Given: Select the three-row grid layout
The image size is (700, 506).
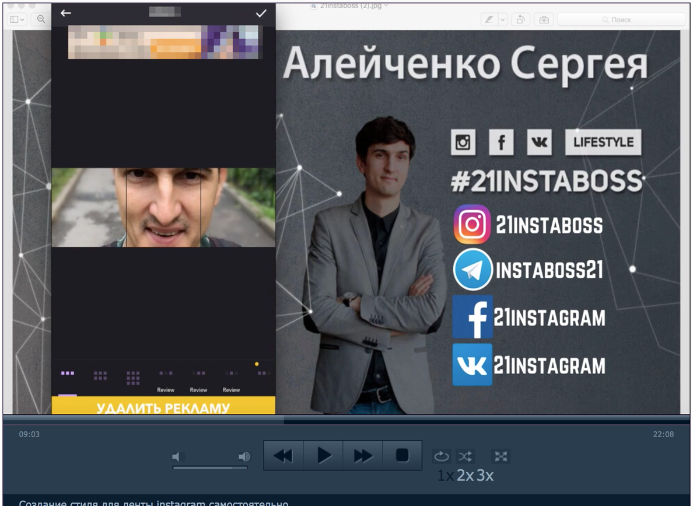Looking at the screenshot, I should [133, 378].
